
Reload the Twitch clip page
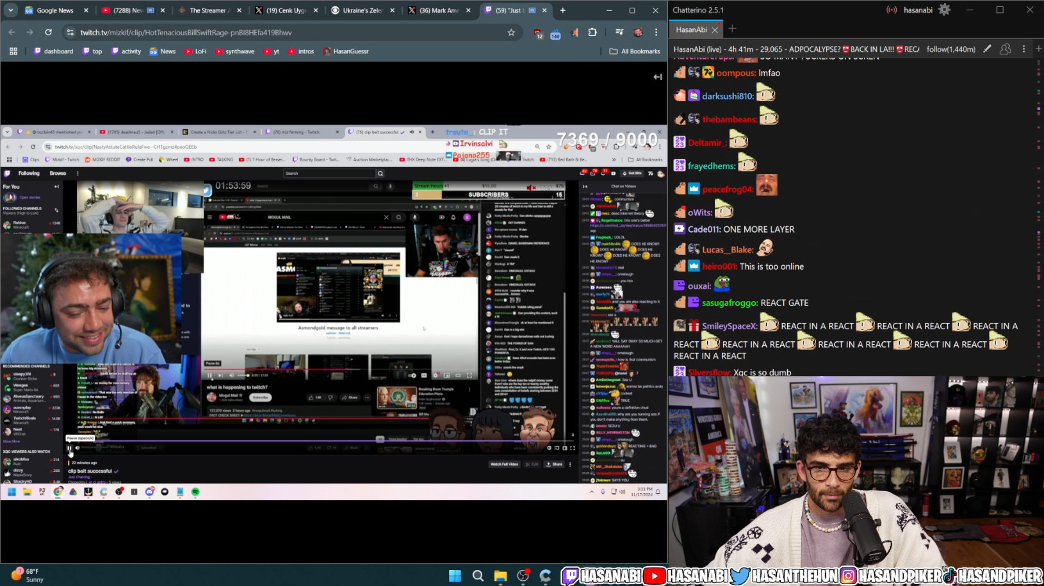click(48, 32)
